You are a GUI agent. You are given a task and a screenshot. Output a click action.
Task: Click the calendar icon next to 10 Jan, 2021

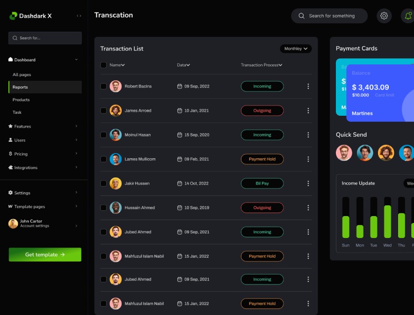pos(180,111)
